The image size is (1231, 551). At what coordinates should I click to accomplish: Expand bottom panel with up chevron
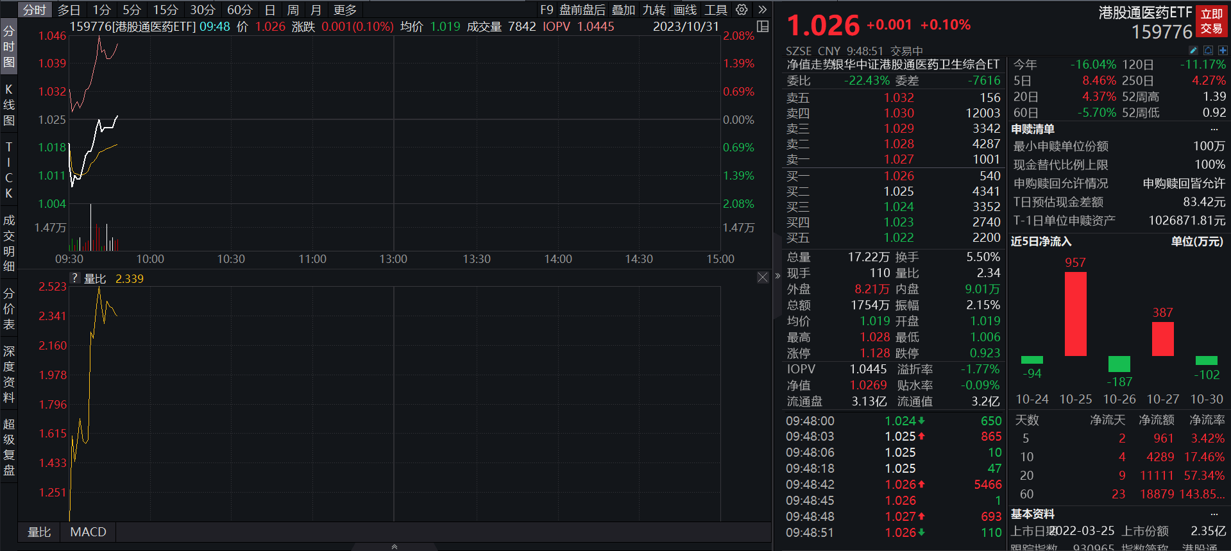394,547
